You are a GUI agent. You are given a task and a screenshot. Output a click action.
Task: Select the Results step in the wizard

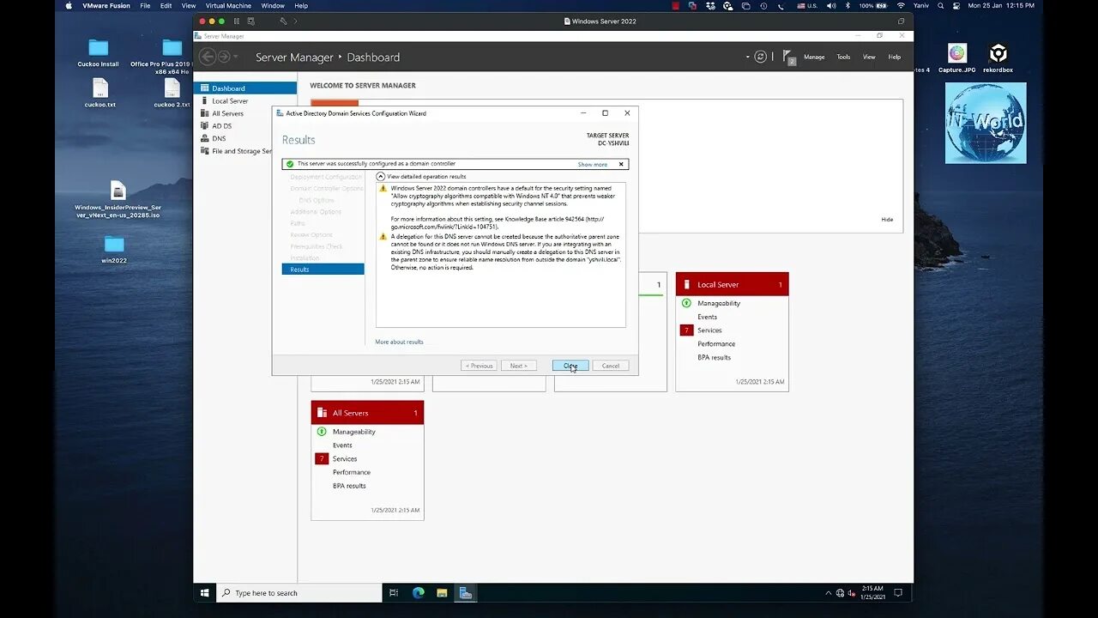[323, 270]
